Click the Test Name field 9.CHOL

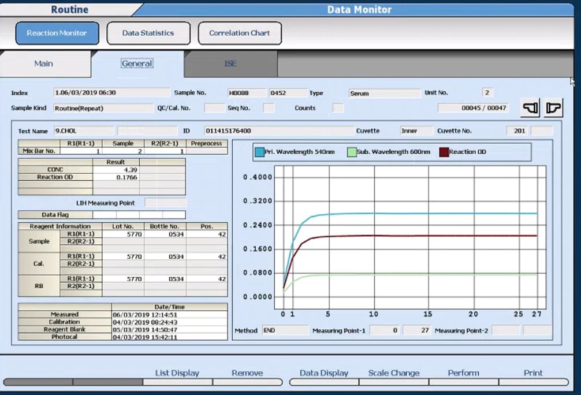[x=84, y=131]
